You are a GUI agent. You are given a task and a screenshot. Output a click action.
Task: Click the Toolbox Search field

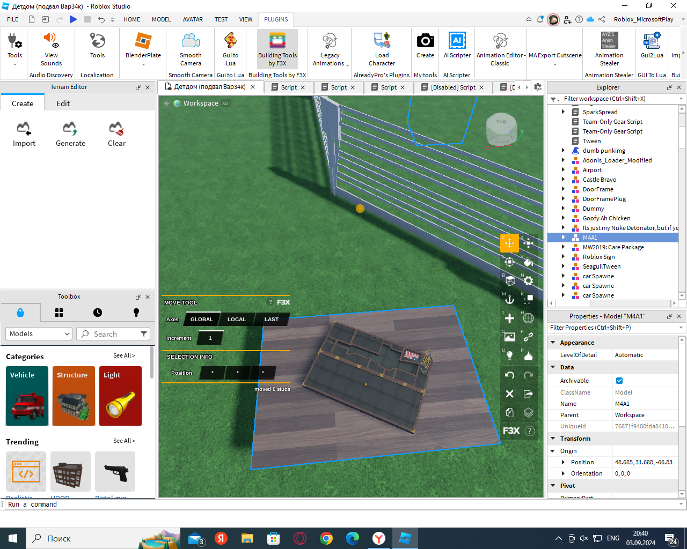tap(113, 333)
